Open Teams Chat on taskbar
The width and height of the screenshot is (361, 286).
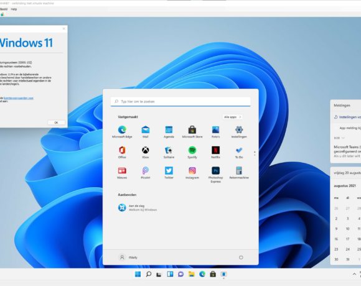pos(180,274)
